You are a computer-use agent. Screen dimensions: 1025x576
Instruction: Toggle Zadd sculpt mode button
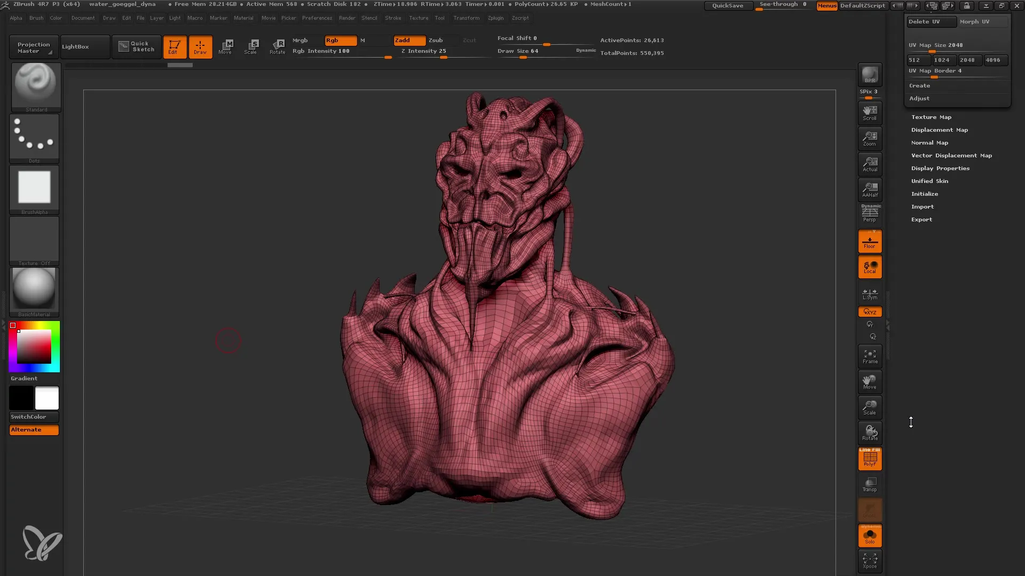click(408, 40)
